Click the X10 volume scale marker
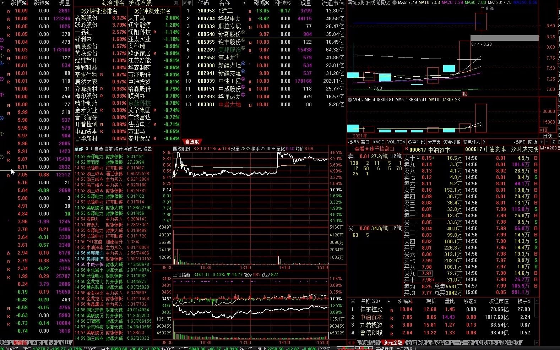Screen dimensions: 560x350 (x=543, y=130)
